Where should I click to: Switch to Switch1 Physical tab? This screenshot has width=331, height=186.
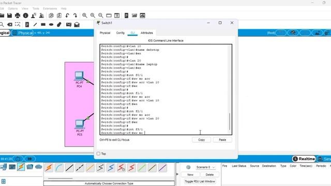coord(105,33)
